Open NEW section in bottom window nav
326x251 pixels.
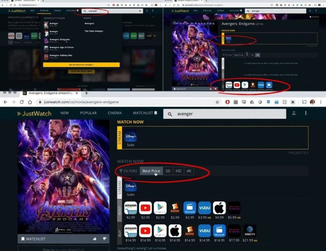point(64,113)
